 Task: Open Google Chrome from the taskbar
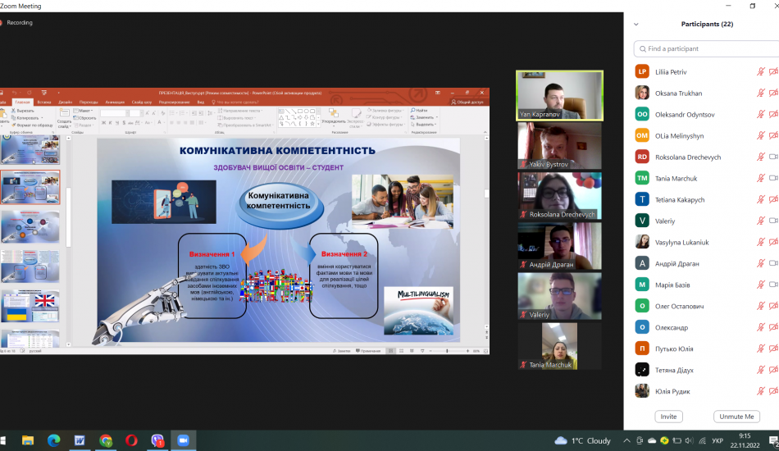click(106, 440)
